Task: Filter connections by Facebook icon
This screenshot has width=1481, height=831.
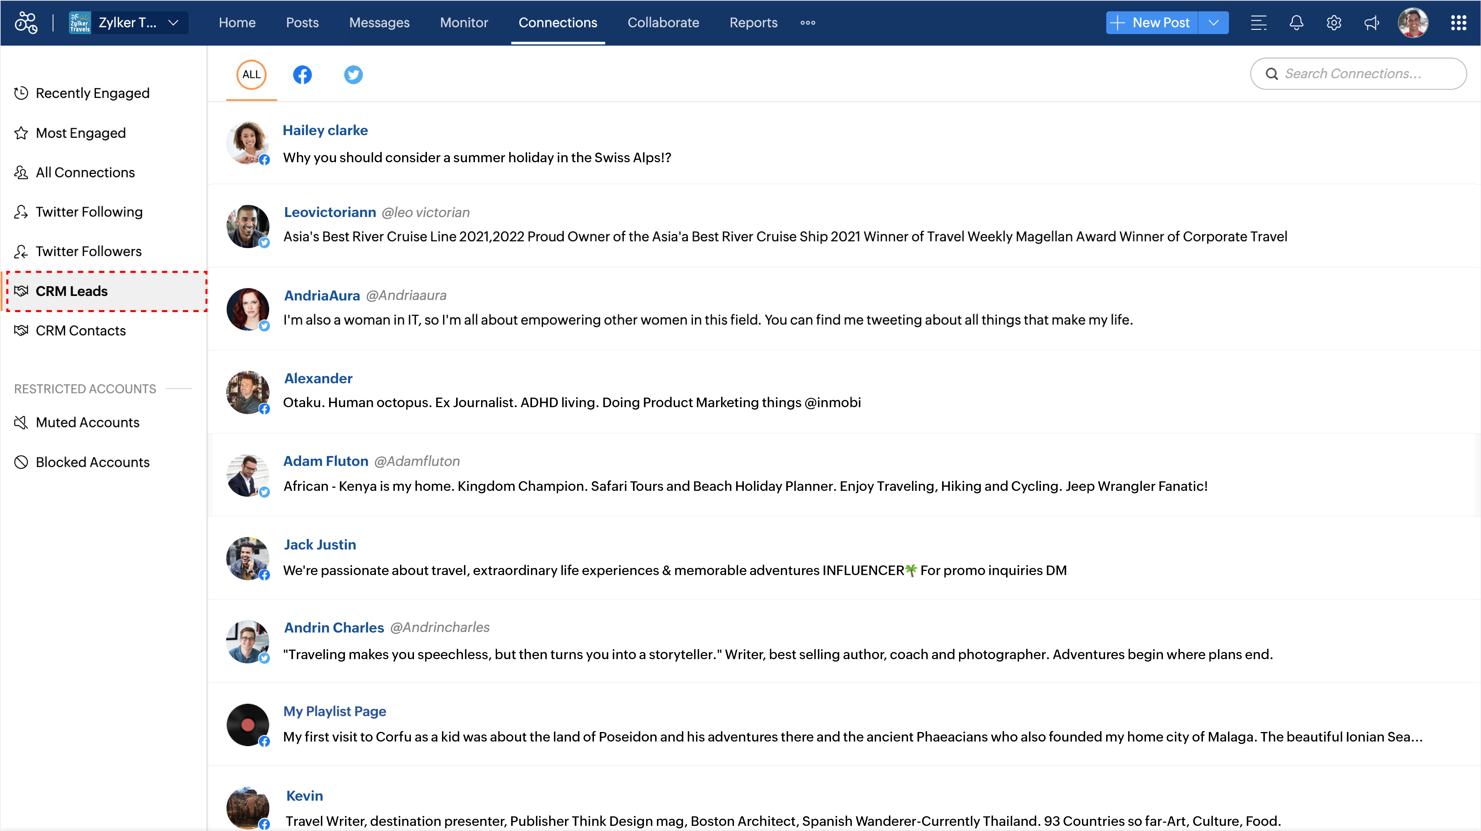Action: tap(302, 75)
